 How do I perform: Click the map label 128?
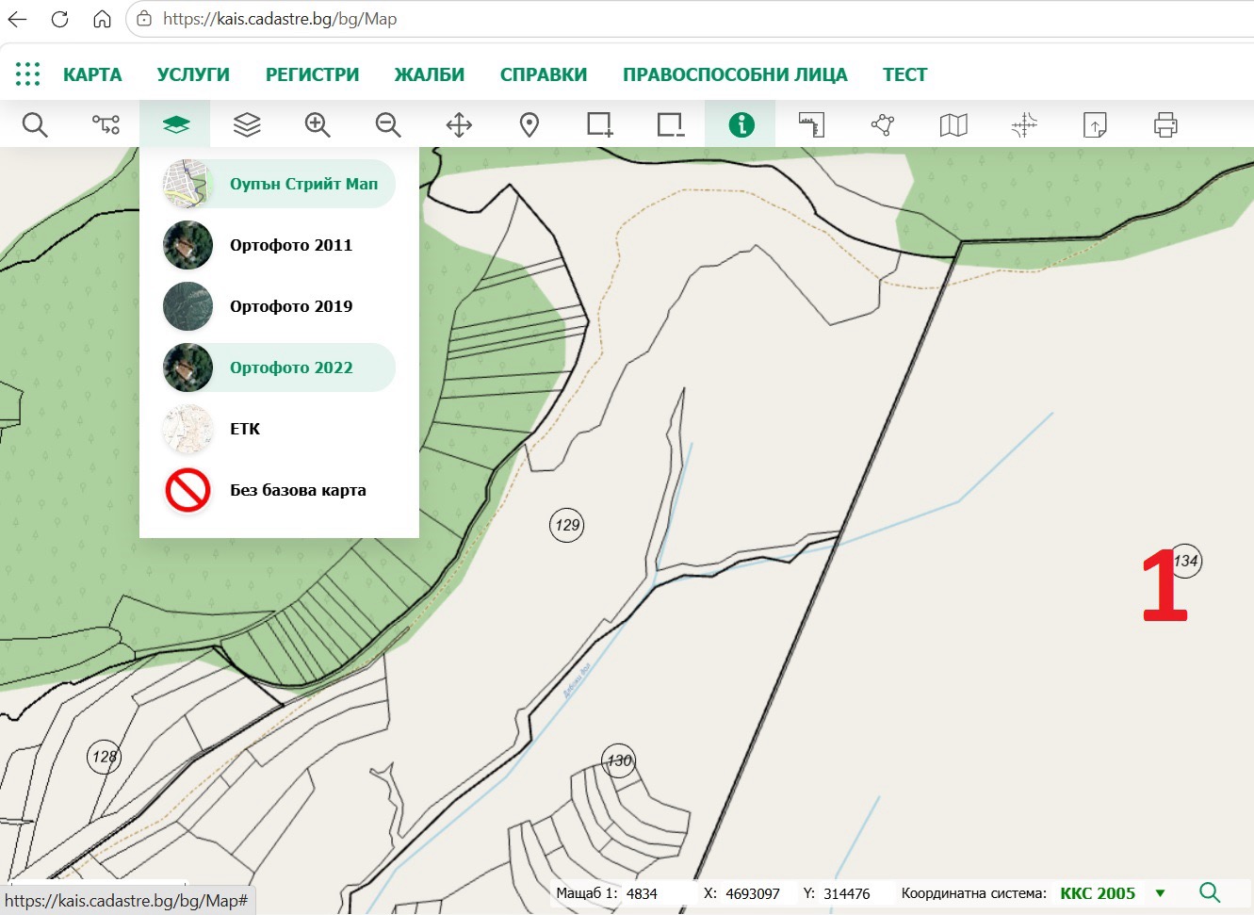[x=104, y=757]
